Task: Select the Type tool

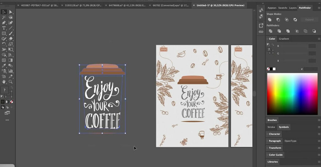Action: click(x=4, y=28)
